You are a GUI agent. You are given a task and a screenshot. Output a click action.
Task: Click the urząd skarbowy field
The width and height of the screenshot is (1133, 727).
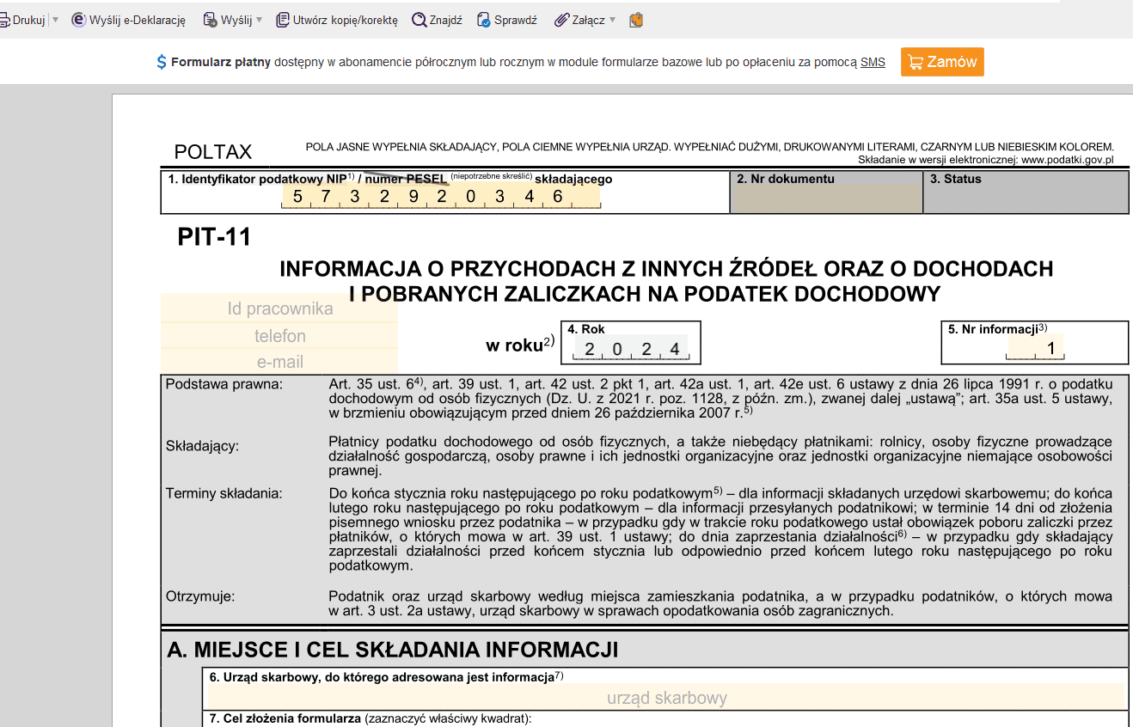pyautogui.click(x=666, y=698)
